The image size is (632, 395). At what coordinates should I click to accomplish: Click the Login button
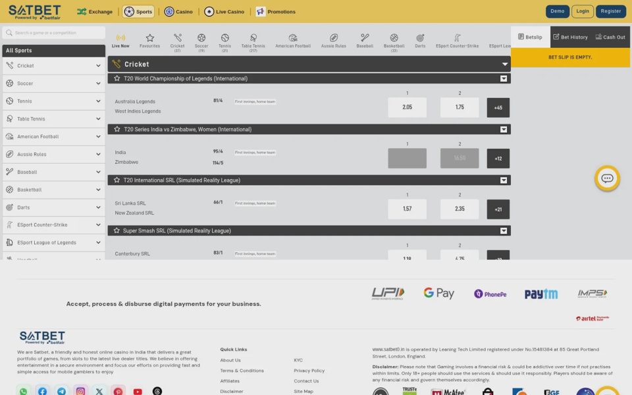click(583, 11)
